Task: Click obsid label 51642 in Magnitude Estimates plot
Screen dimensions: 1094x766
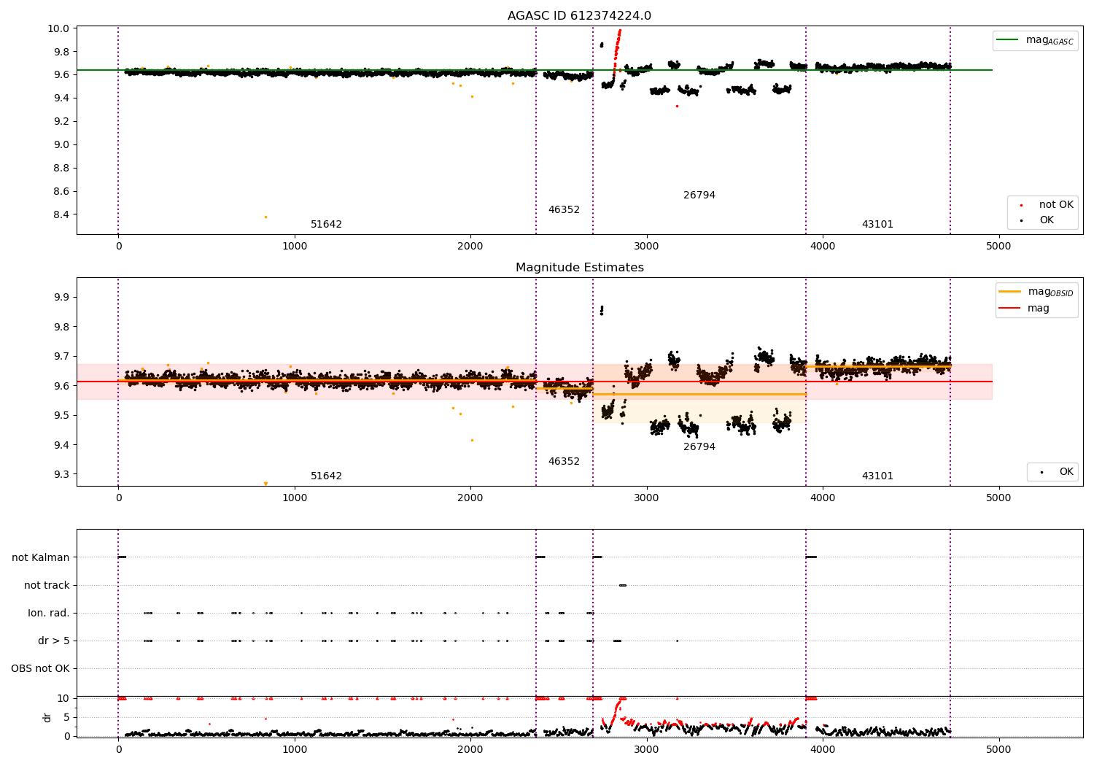Action: click(x=326, y=476)
